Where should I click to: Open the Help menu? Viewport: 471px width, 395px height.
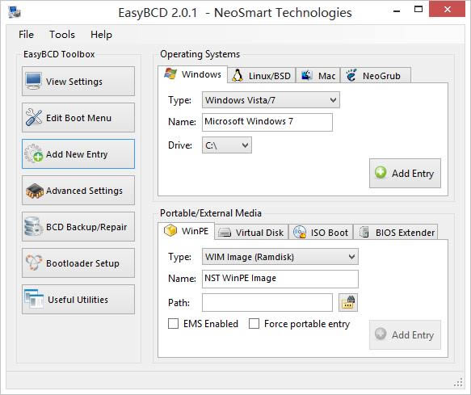101,35
